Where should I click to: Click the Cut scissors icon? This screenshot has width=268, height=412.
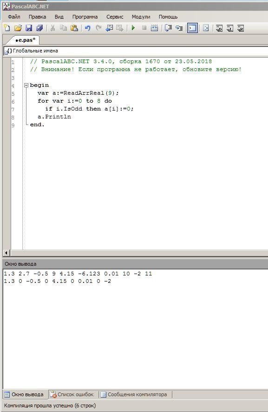[52, 28]
